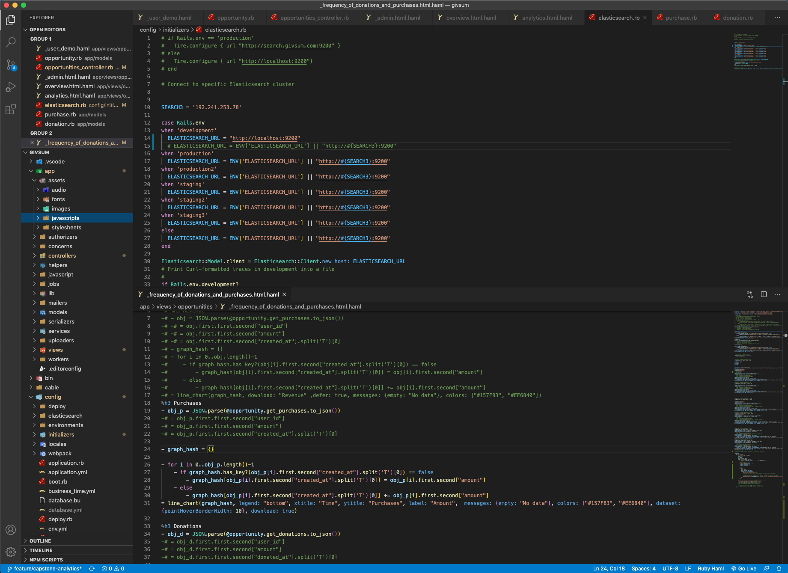Image resolution: width=788 pixels, height=573 pixels.
Task: Open the Explorer view in activity bar
Action: tap(11, 20)
